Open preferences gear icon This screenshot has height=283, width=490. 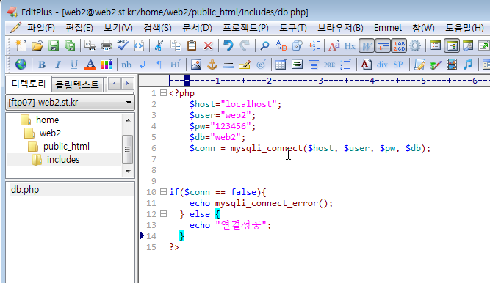click(x=415, y=46)
